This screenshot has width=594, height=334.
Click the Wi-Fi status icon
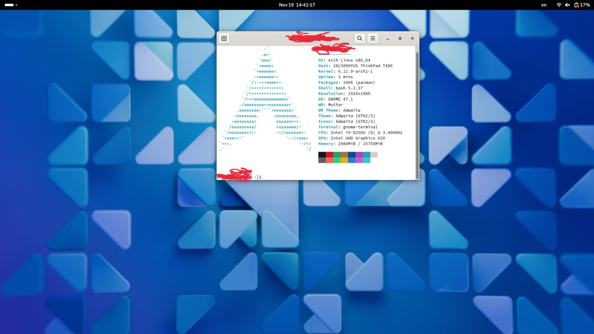coord(559,5)
